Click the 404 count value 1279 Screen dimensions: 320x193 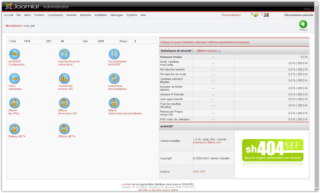pyautogui.click(x=101, y=41)
